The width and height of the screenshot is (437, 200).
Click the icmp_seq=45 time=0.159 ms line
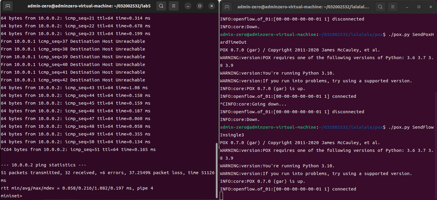coord(75,103)
